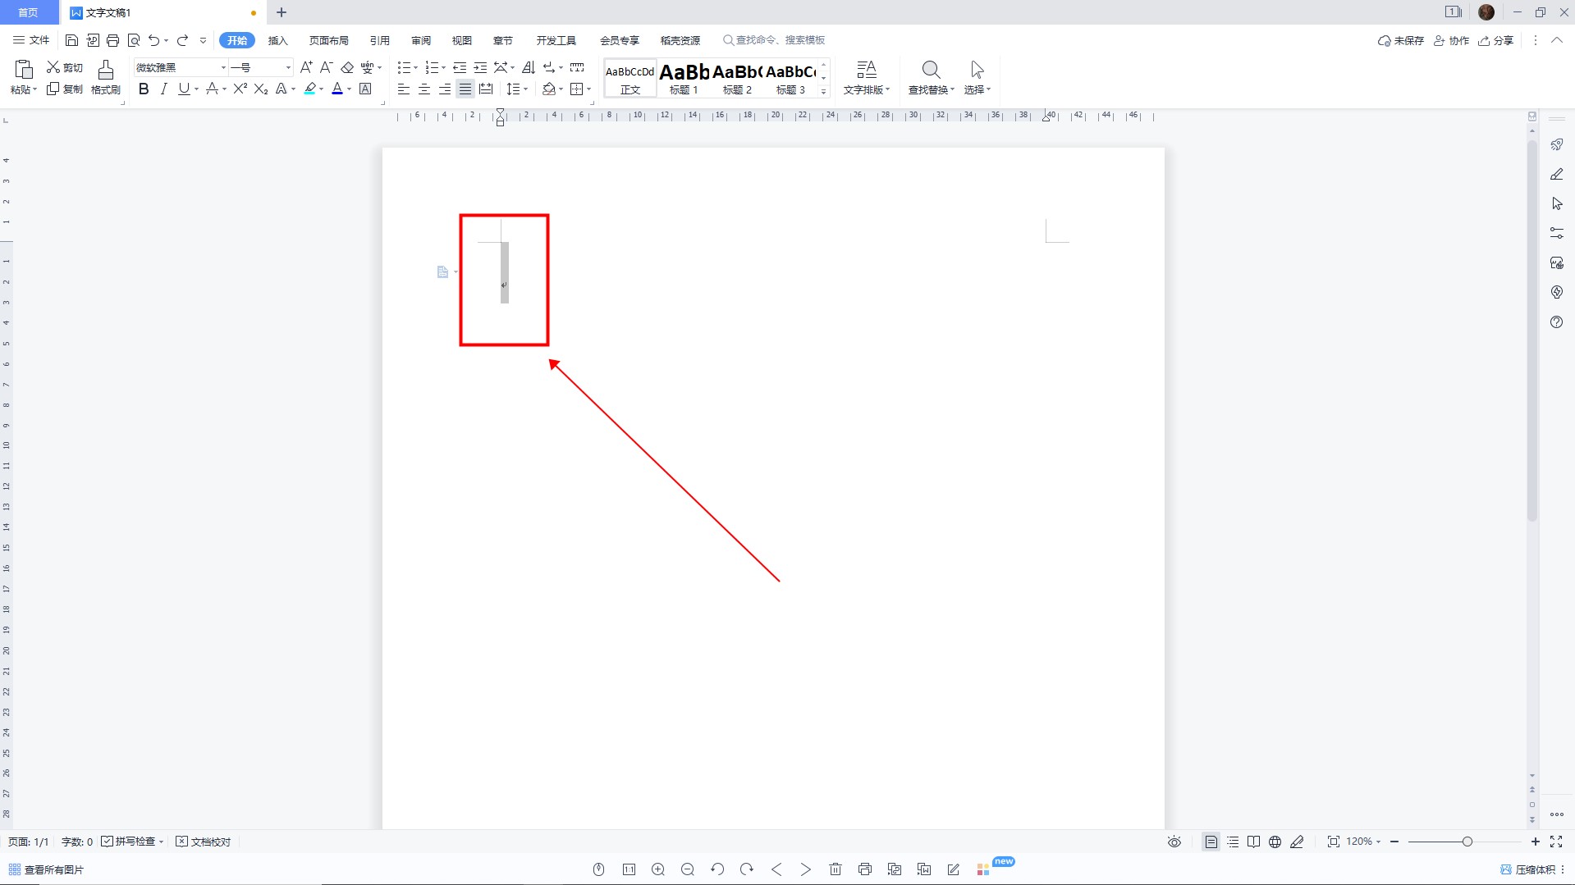
Task: Click the help question mark in right sidebar
Action: coord(1556,322)
